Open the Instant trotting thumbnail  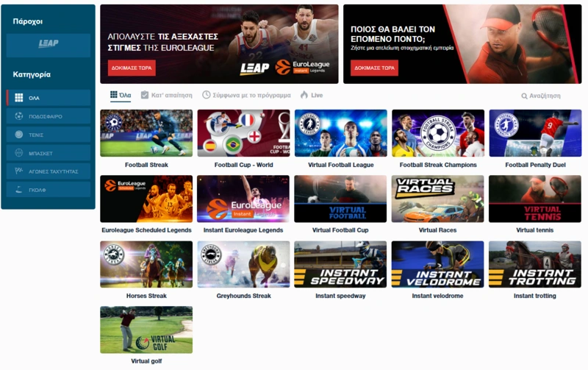click(x=535, y=264)
